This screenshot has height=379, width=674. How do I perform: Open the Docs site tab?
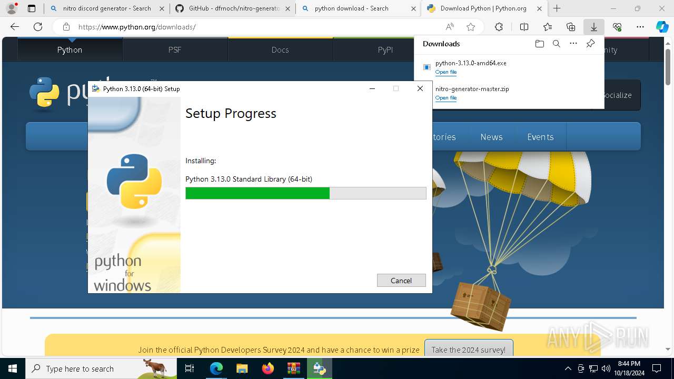280,49
